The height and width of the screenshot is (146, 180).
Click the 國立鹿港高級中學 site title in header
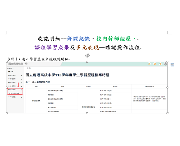pos(18,64)
